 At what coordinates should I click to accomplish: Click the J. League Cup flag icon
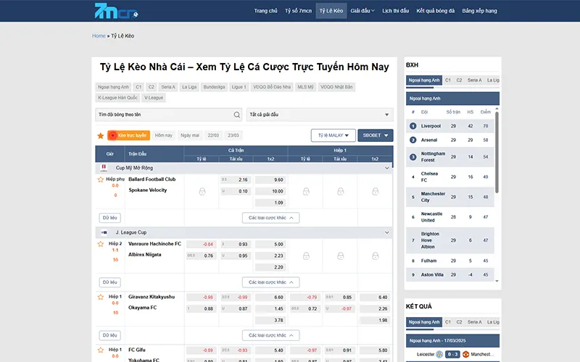tap(104, 232)
